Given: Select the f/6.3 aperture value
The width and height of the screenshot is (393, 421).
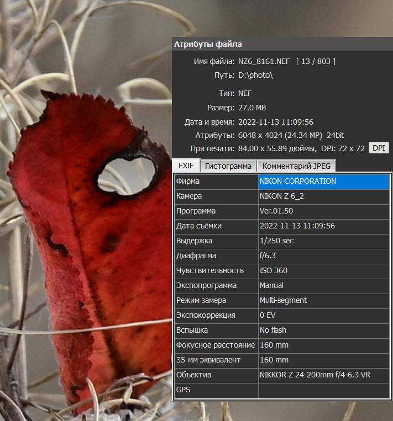Looking at the screenshot, I should (324, 256).
